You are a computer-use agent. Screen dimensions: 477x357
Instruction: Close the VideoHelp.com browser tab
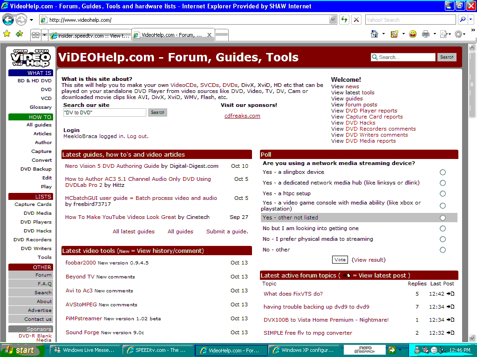(209, 35)
